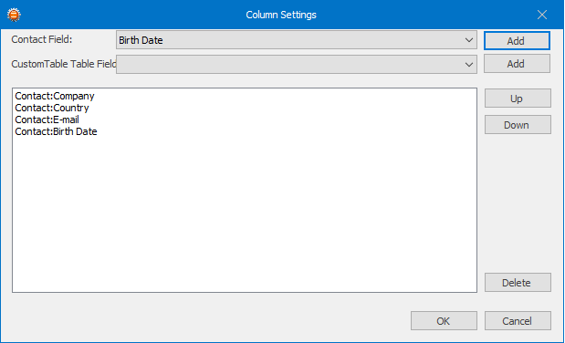Move the selected column Up

click(518, 99)
